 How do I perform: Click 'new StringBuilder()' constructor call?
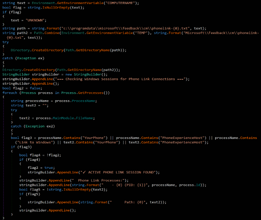pyautogui.click(x=86, y=74)
